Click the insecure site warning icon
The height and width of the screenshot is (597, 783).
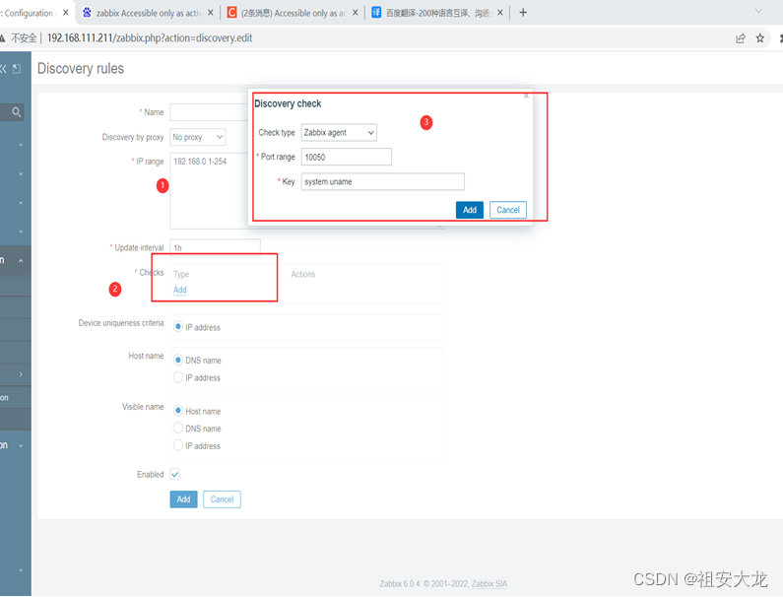[3, 38]
